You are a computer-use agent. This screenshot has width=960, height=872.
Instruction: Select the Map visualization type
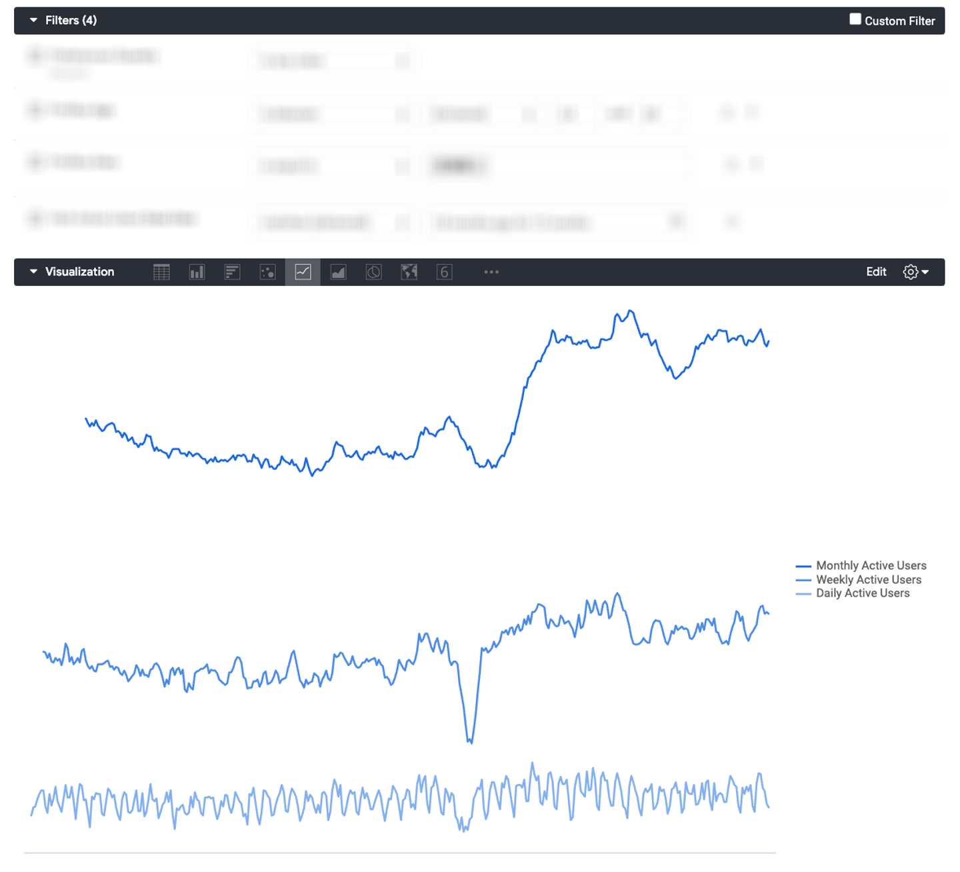(409, 272)
